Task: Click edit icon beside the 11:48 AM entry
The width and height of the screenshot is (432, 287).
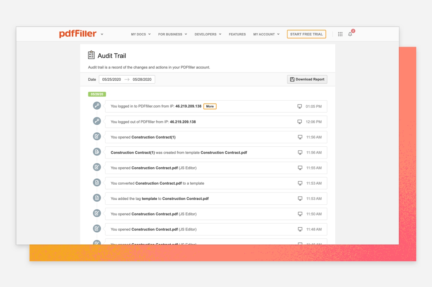Action: 97,229
